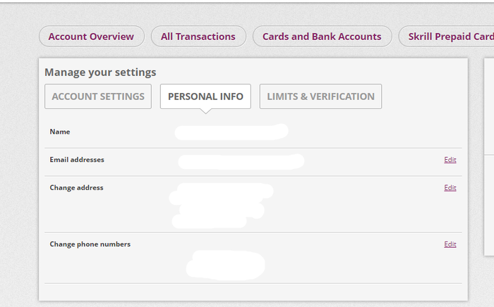Select the Personal Info tab
The width and height of the screenshot is (494, 307).
[x=205, y=96]
